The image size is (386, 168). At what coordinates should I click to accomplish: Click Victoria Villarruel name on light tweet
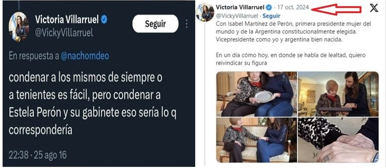[240, 7]
